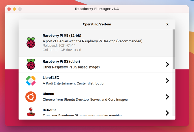Close the Operating System dialog with X
194x132 pixels.
[167, 24]
